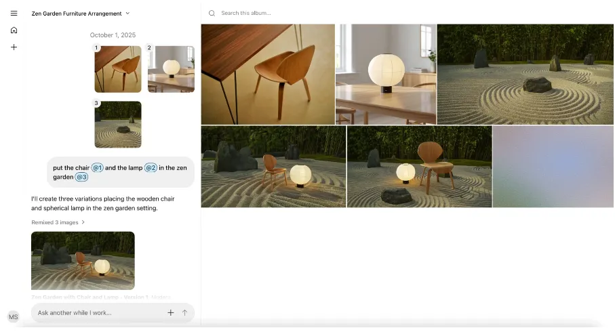
Task: Open chat thumbnail 1 of the chair
Action: [x=117, y=69]
